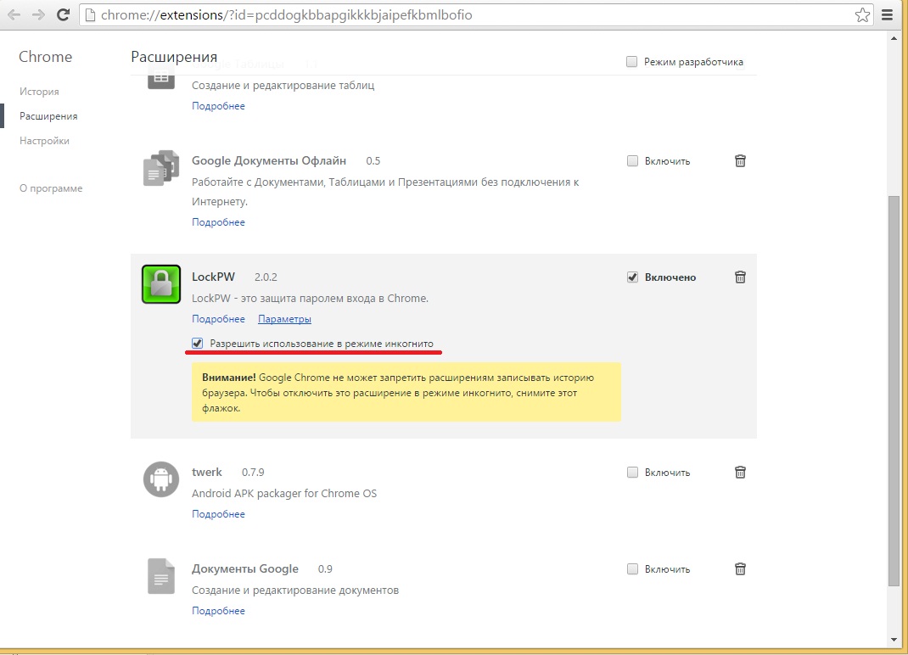Click the LockPW extension name
The width and height of the screenshot is (908, 655).
click(x=213, y=277)
